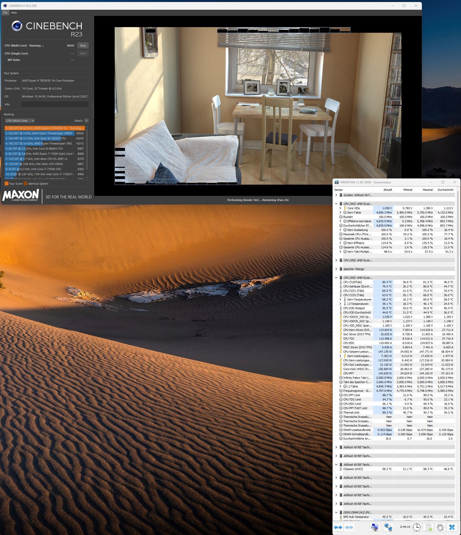Click the thermometer icon beside CPU CCD1 (Tdie)

[x=341, y=291]
